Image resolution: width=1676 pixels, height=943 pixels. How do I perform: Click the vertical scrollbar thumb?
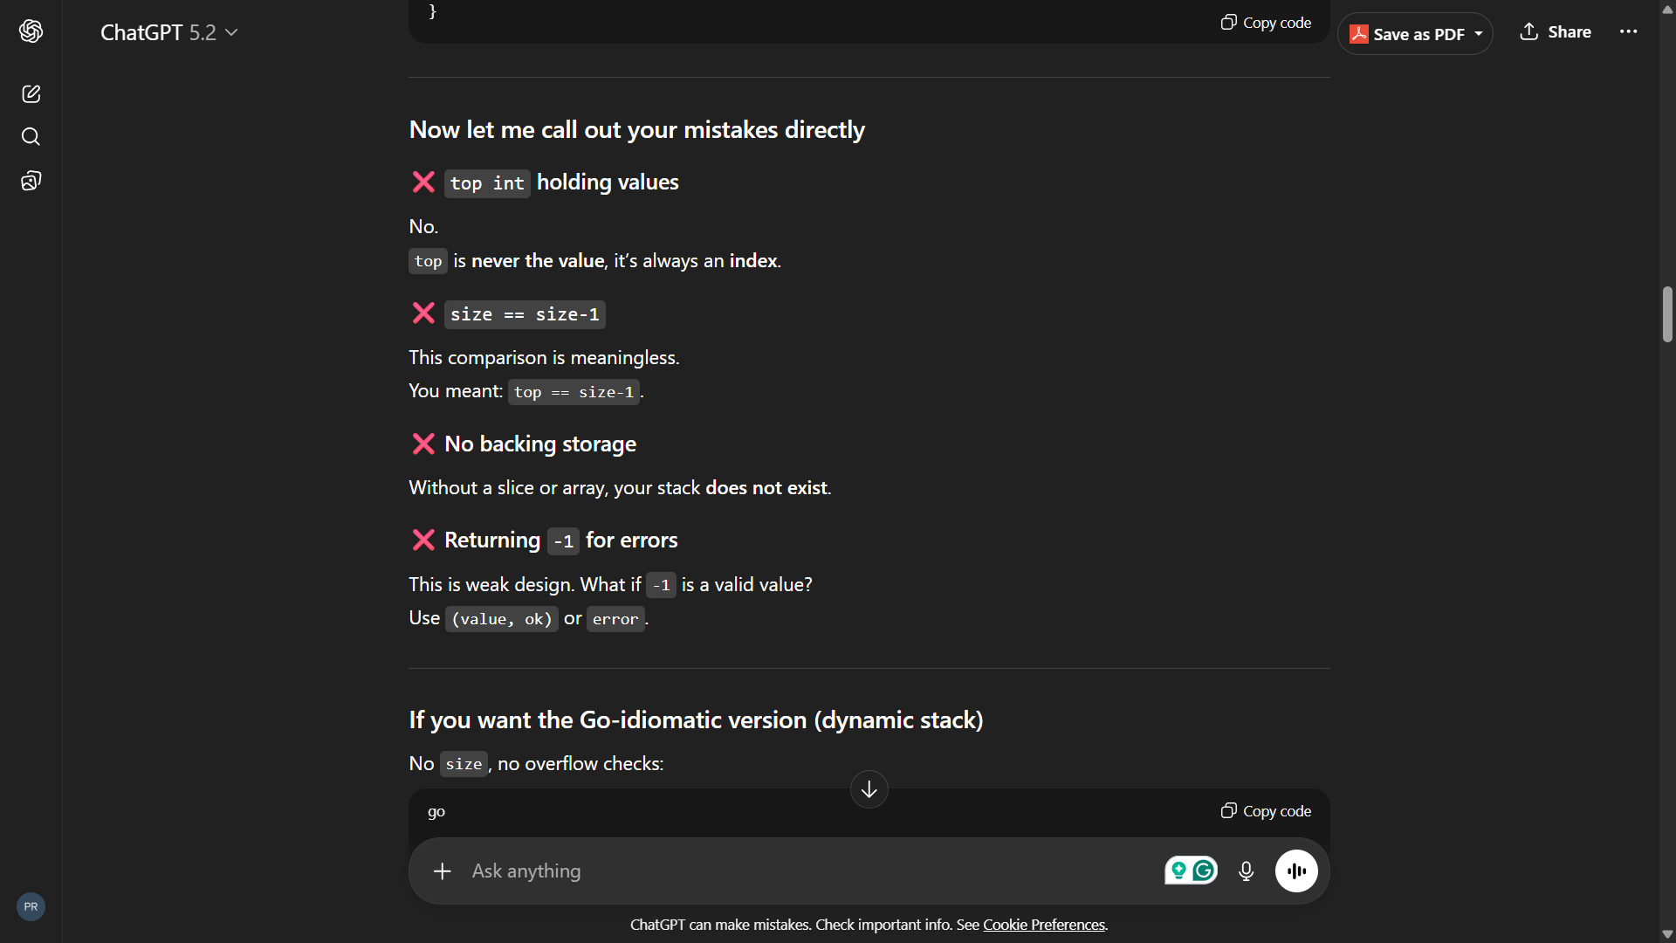pos(1667,314)
